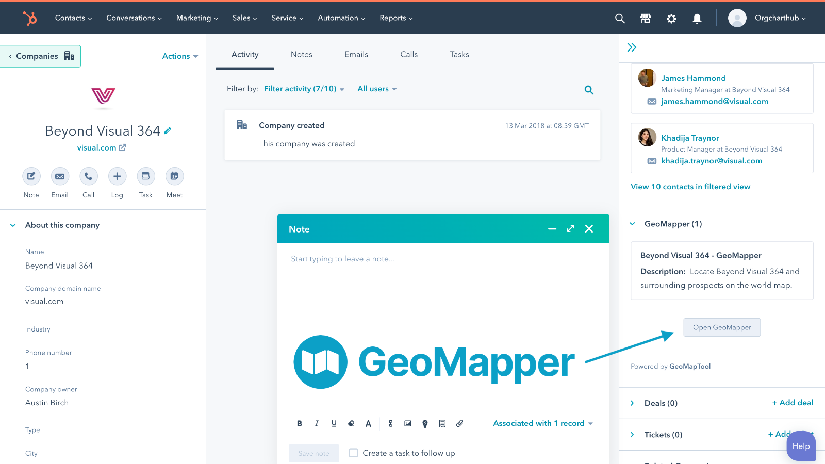Click the Email action icon

[x=60, y=176]
